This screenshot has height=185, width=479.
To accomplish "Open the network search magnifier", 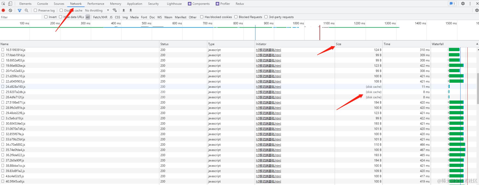I will pos(26,10).
